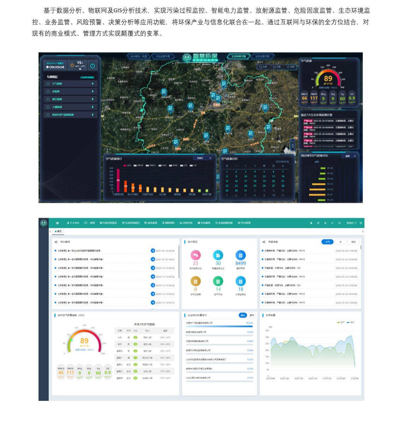Expand the 机动车尾气遥感监测 row arrow

93,115
